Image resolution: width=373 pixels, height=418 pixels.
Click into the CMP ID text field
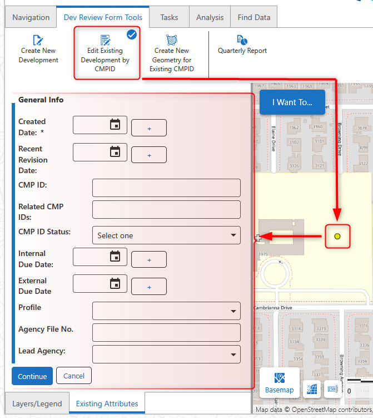tap(166, 188)
